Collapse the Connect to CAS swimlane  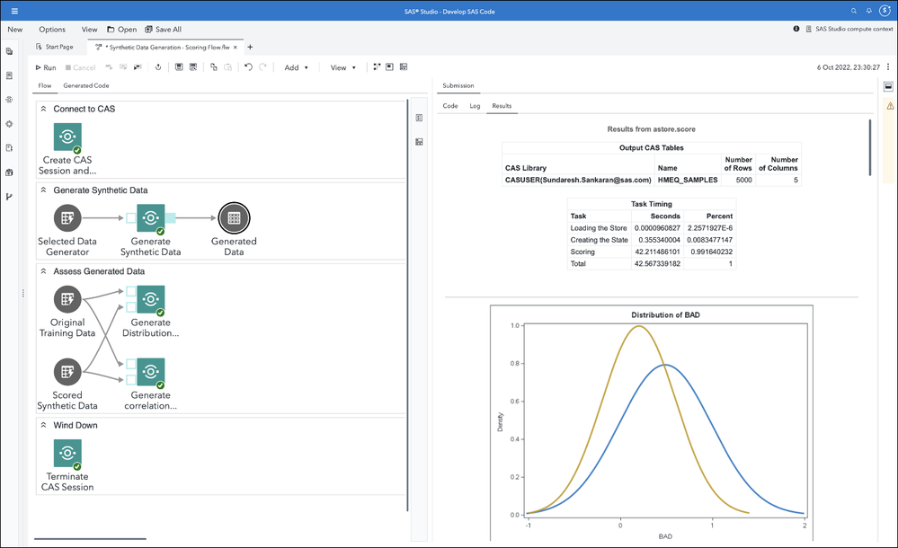click(x=43, y=109)
